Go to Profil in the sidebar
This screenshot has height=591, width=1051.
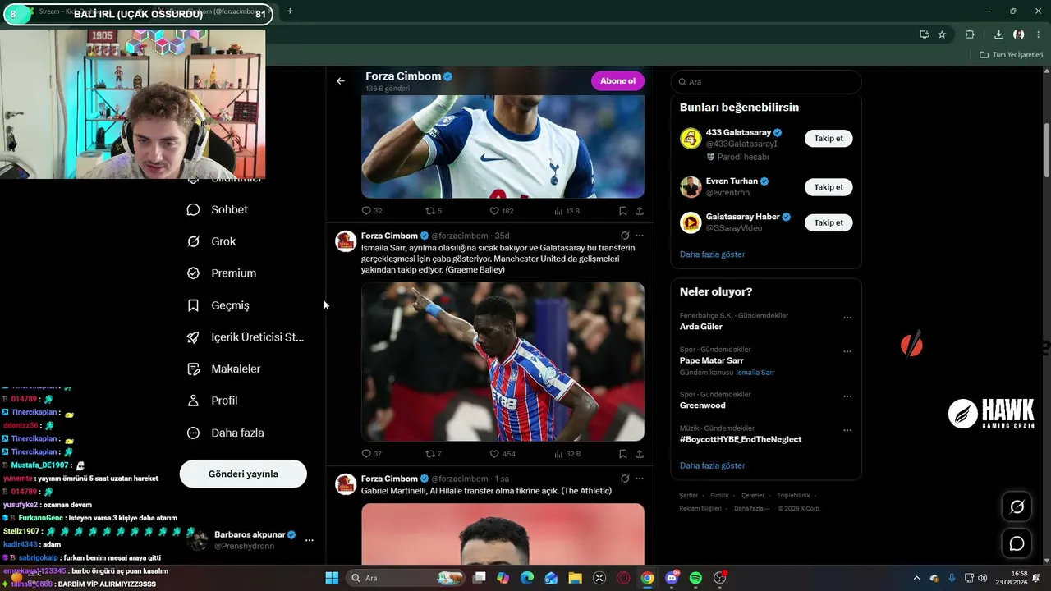pyautogui.click(x=212, y=401)
